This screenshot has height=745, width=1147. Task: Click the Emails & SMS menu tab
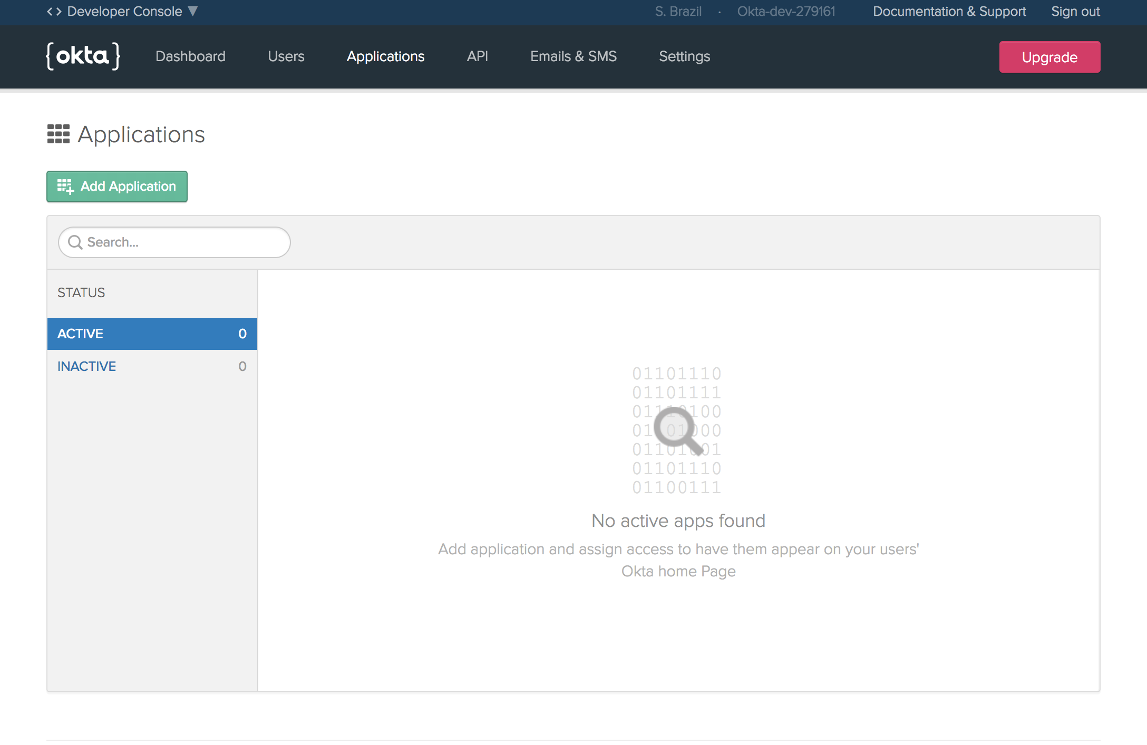tap(573, 56)
